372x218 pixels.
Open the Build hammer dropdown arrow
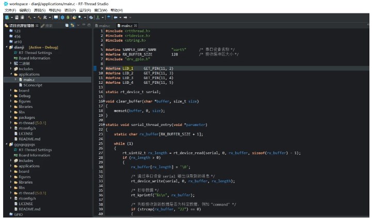(35, 17)
